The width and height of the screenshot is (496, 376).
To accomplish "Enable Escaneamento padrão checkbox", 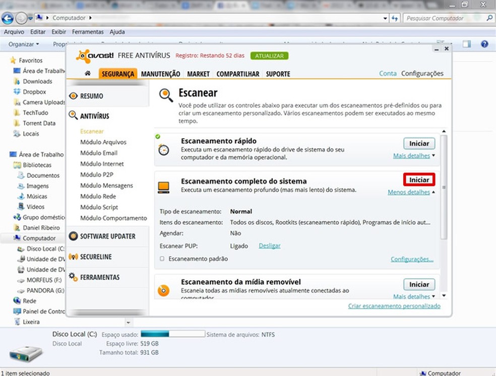I will (x=162, y=259).
